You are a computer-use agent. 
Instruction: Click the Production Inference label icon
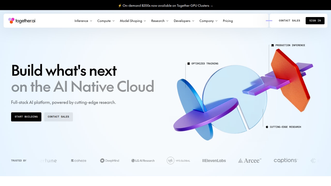273,45
